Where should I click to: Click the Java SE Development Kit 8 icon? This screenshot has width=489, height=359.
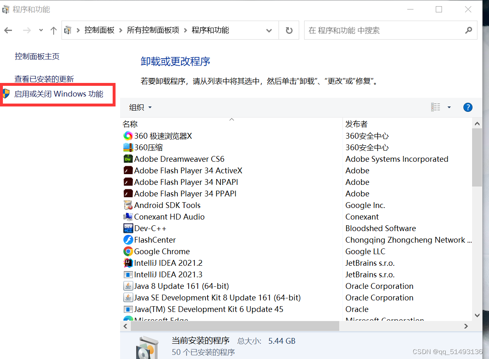(128, 297)
